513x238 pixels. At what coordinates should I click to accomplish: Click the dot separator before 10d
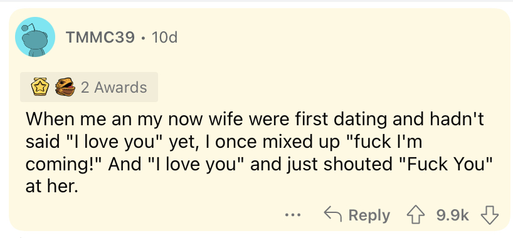tap(143, 38)
